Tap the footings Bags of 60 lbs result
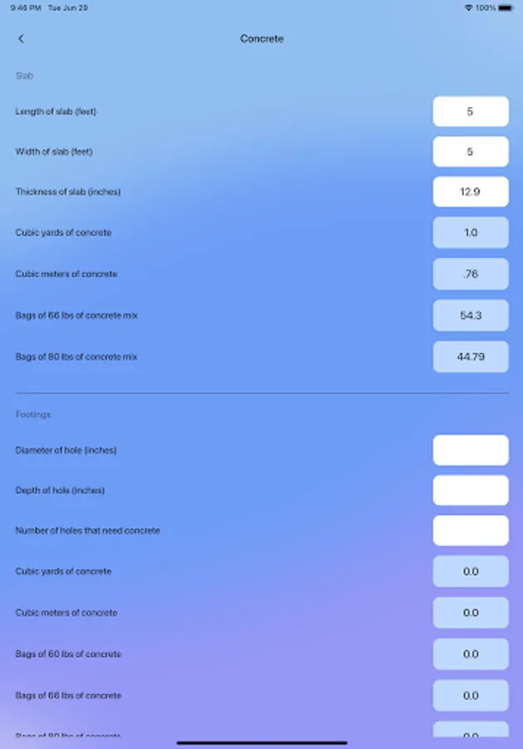This screenshot has width=523, height=749. pyautogui.click(x=470, y=654)
